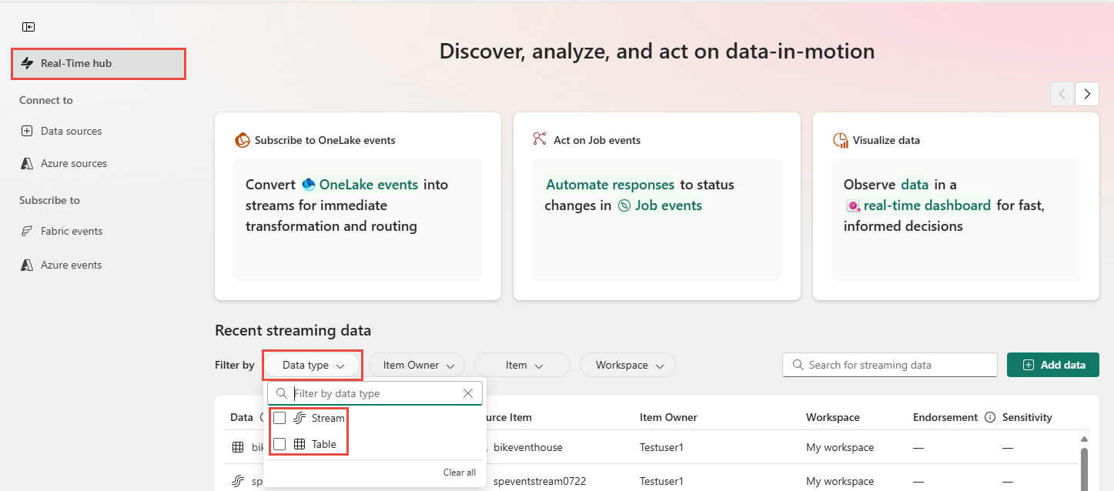
Task: Click the Item Owner column header
Action: (668, 417)
